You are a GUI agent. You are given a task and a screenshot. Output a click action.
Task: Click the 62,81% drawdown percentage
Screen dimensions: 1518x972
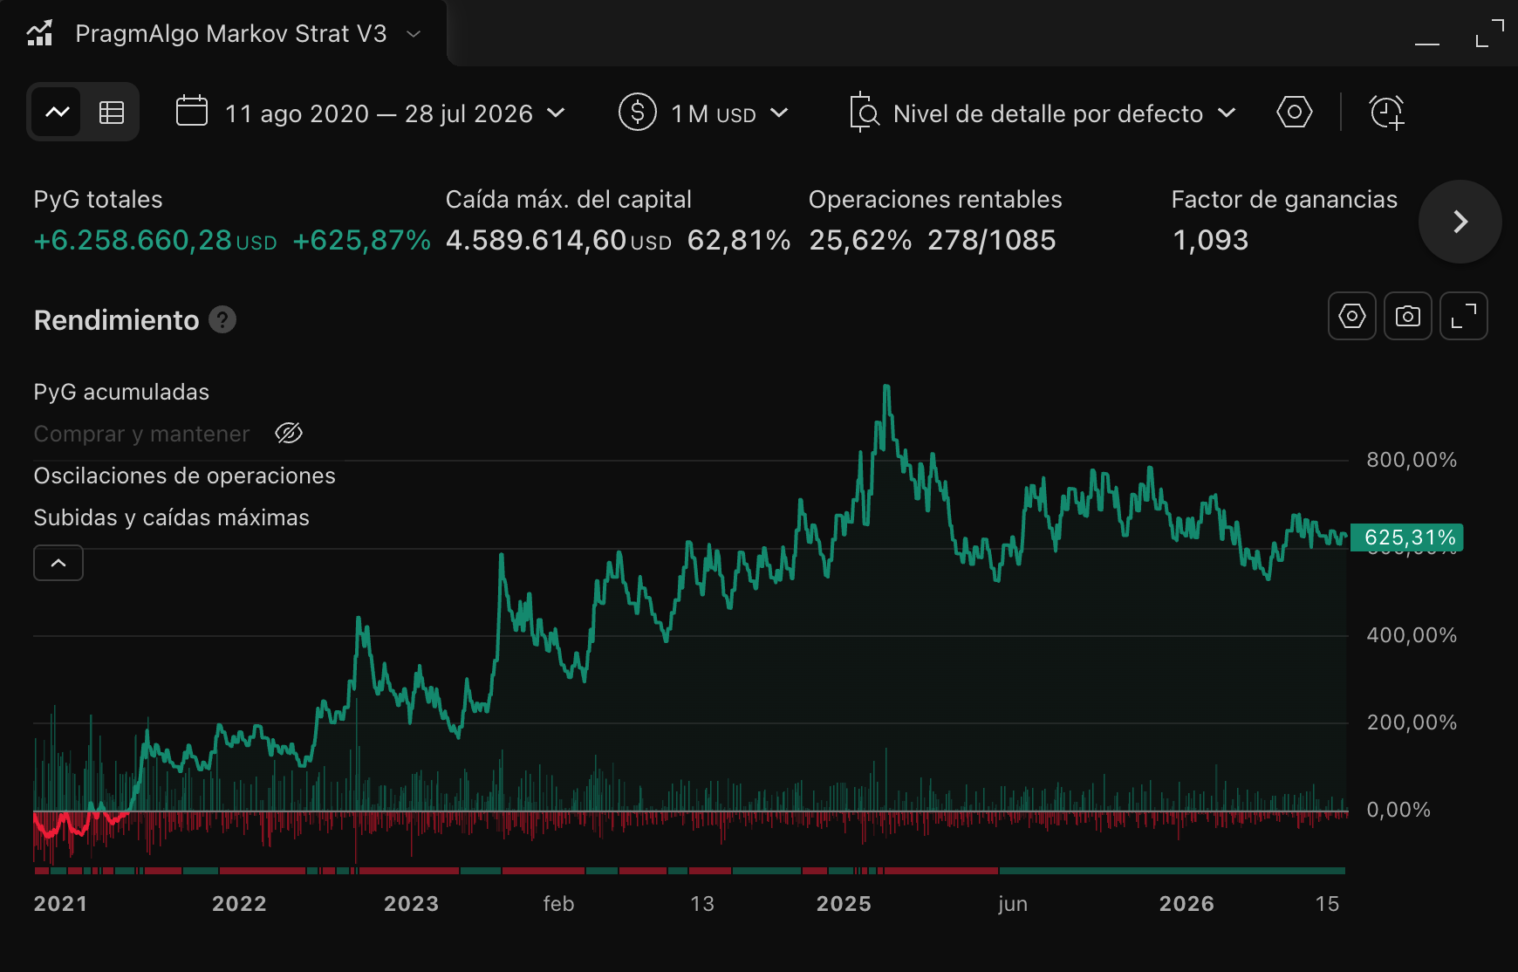(x=739, y=240)
